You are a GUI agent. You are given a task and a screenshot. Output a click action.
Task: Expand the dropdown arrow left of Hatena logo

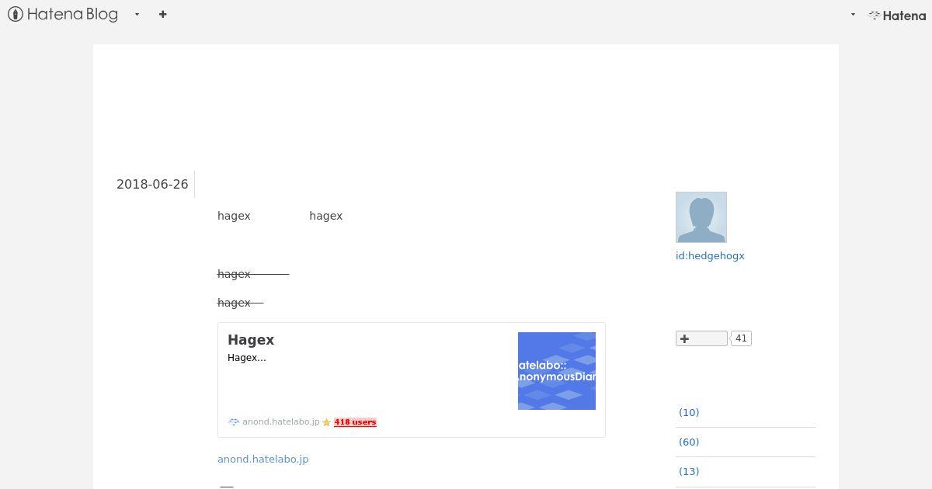(x=853, y=15)
